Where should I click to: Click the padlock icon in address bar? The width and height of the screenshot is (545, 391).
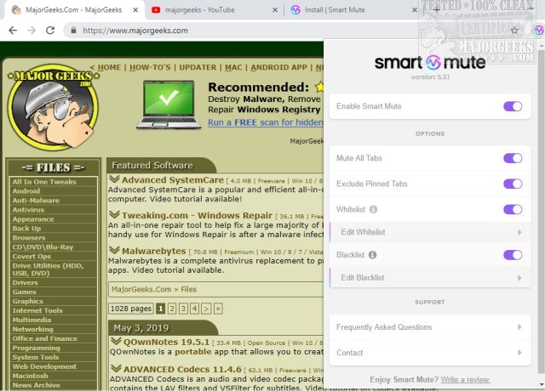pyautogui.click(x=73, y=31)
